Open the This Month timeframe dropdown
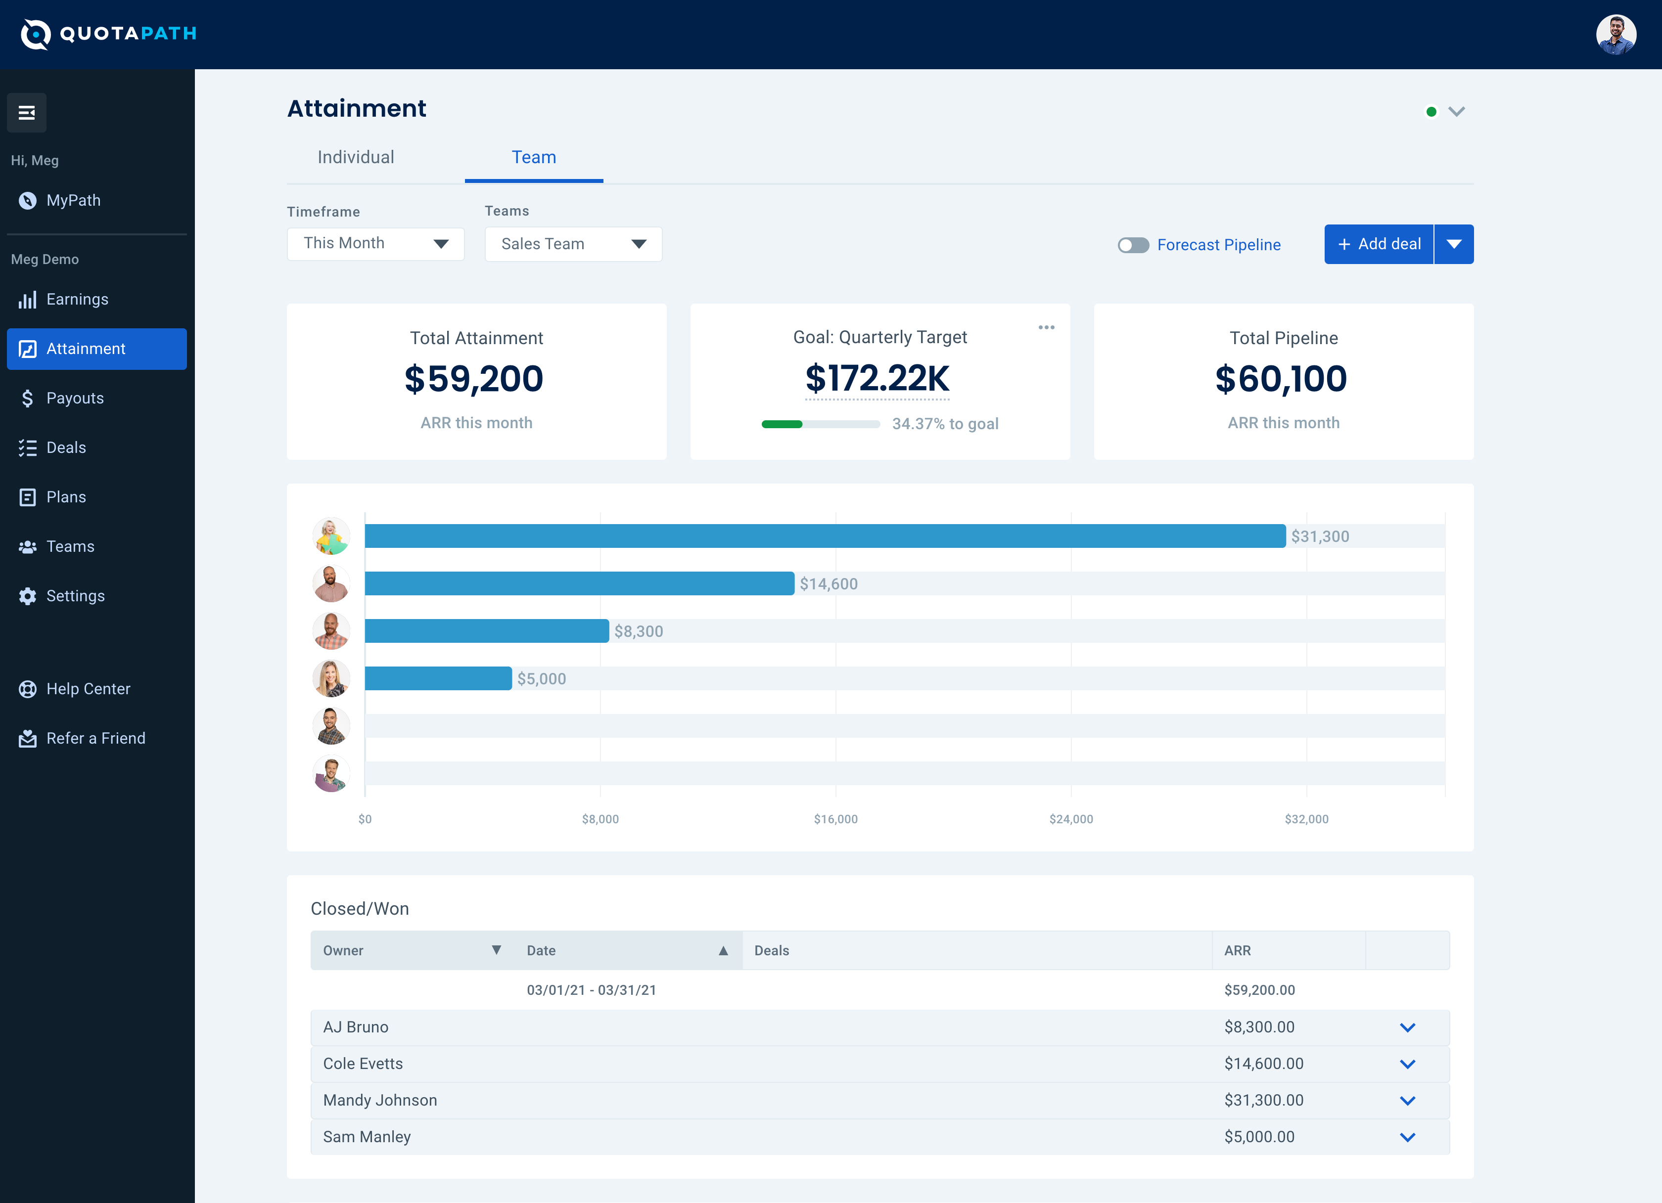1662x1203 pixels. click(x=375, y=243)
